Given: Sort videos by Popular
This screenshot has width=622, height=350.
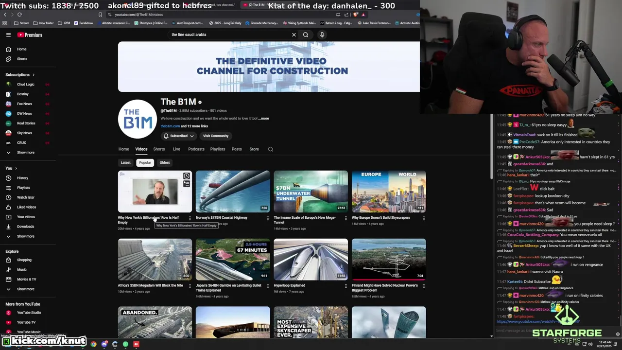Looking at the screenshot, I should coord(145,163).
